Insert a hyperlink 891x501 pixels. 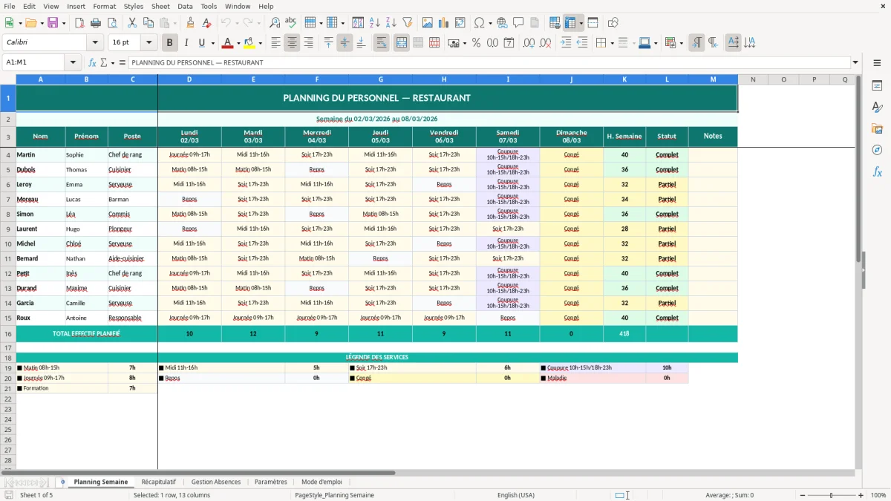click(x=503, y=23)
